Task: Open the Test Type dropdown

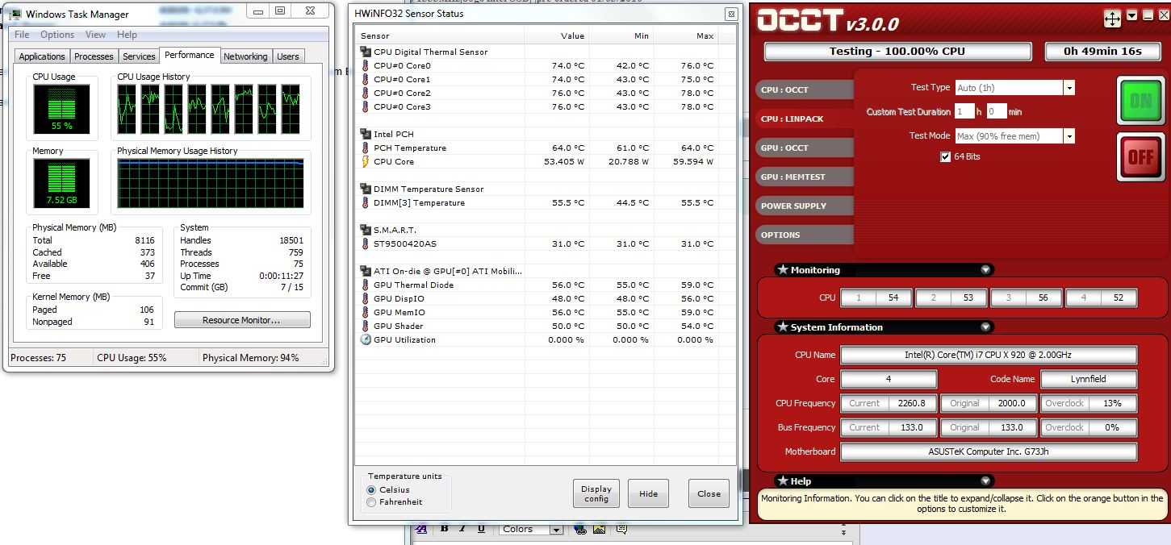Action: click(x=1069, y=87)
